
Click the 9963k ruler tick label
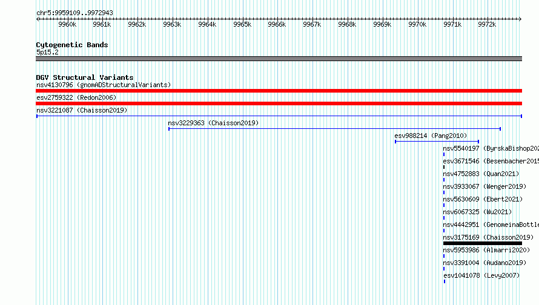[x=172, y=24]
